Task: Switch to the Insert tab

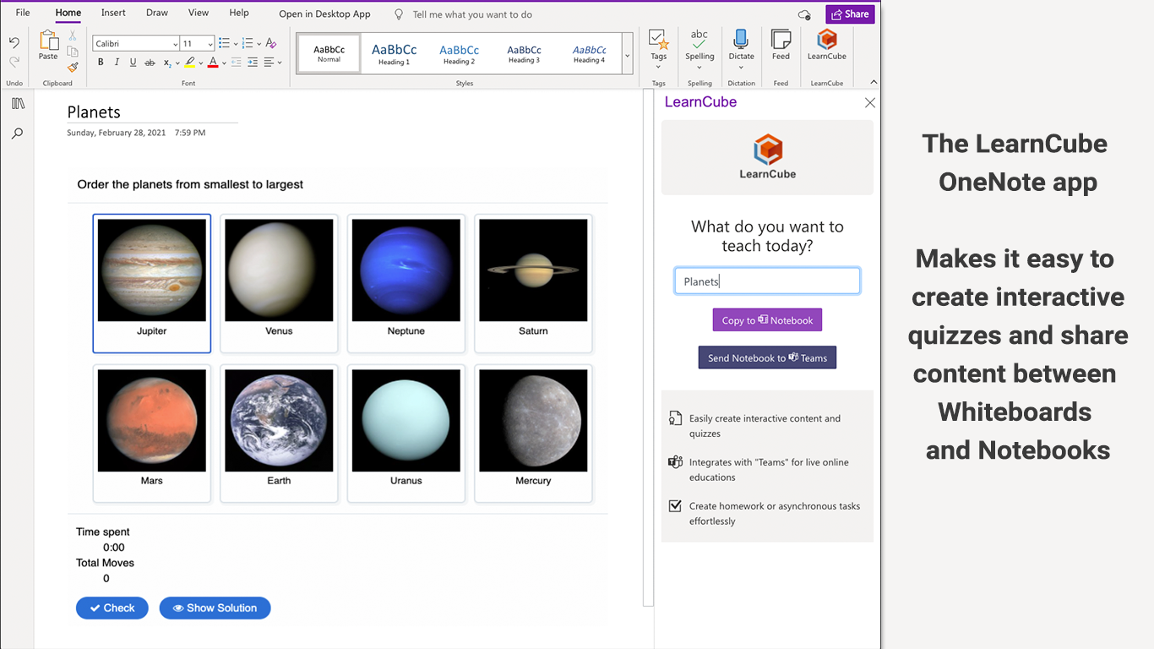Action: tap(113, 13)
